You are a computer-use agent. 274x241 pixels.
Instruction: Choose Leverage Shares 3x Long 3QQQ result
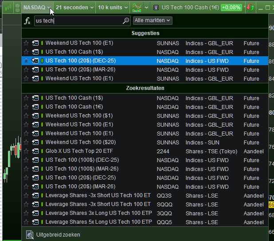pyautogui.click(x=98, y=213)
